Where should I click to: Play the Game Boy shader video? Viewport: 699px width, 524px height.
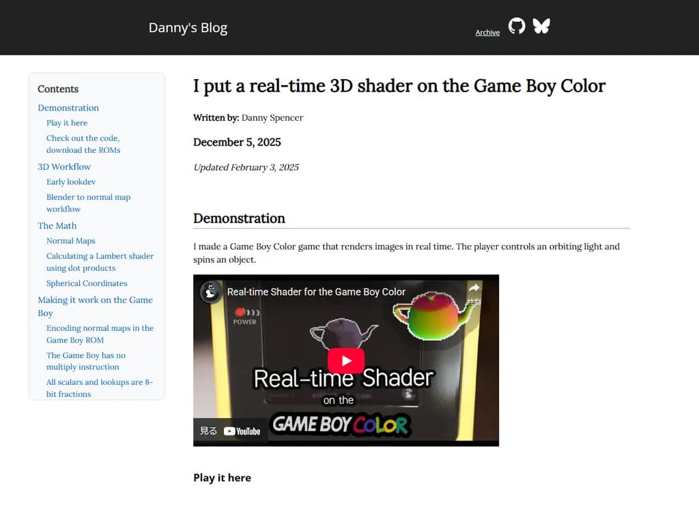pos(346,360)
